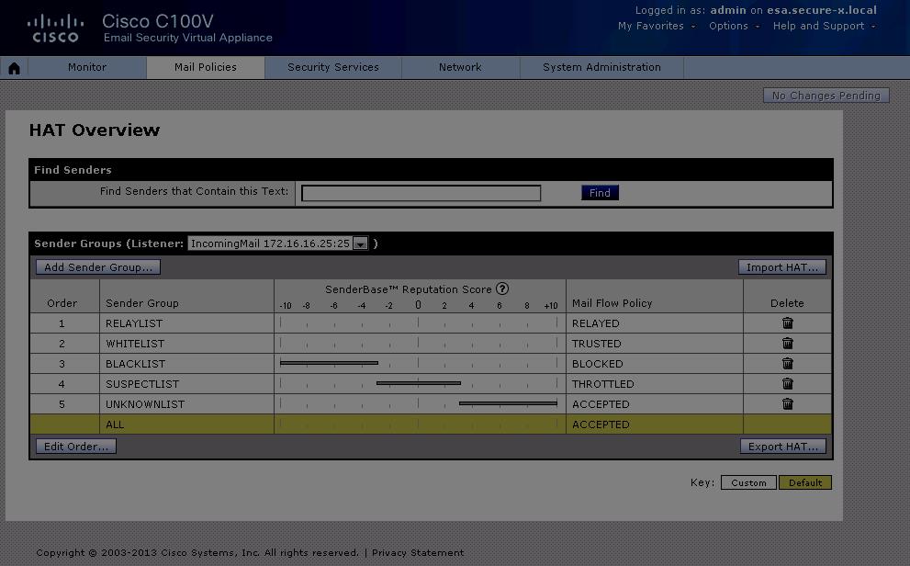This screenshot has width=910, height=566.
Task: Click the 'HAT Overview' page heading
Action: pyautogui.click(x=95, y=130)
